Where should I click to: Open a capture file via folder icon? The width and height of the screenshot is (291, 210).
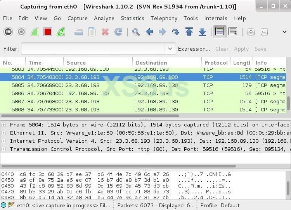[x=79, y=32]
